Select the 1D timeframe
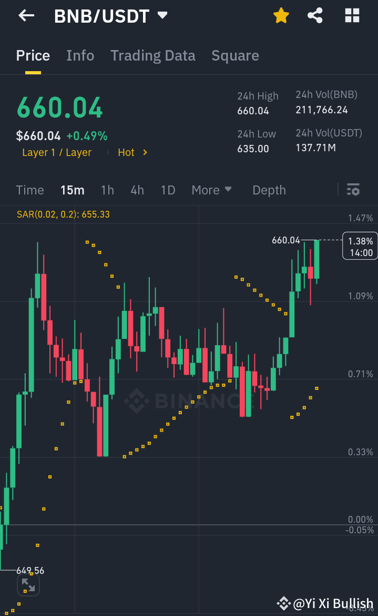The width and height of the screenshot is (378, 616). tap(168, 190)
